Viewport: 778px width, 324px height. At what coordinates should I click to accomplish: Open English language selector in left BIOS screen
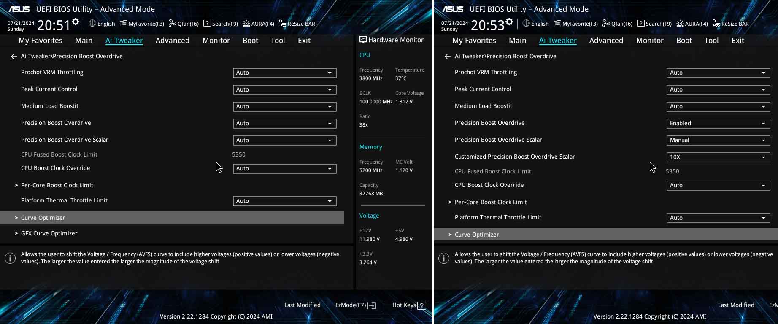(x=102, y=24)
